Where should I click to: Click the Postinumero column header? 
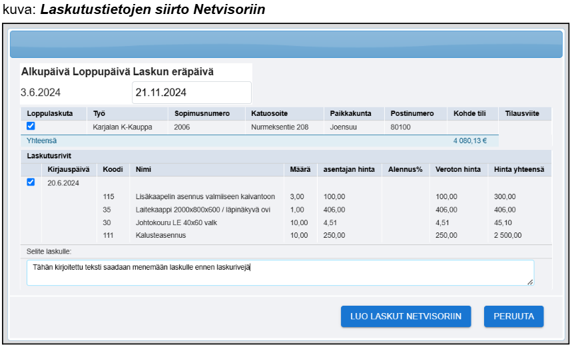coord(412,114)
